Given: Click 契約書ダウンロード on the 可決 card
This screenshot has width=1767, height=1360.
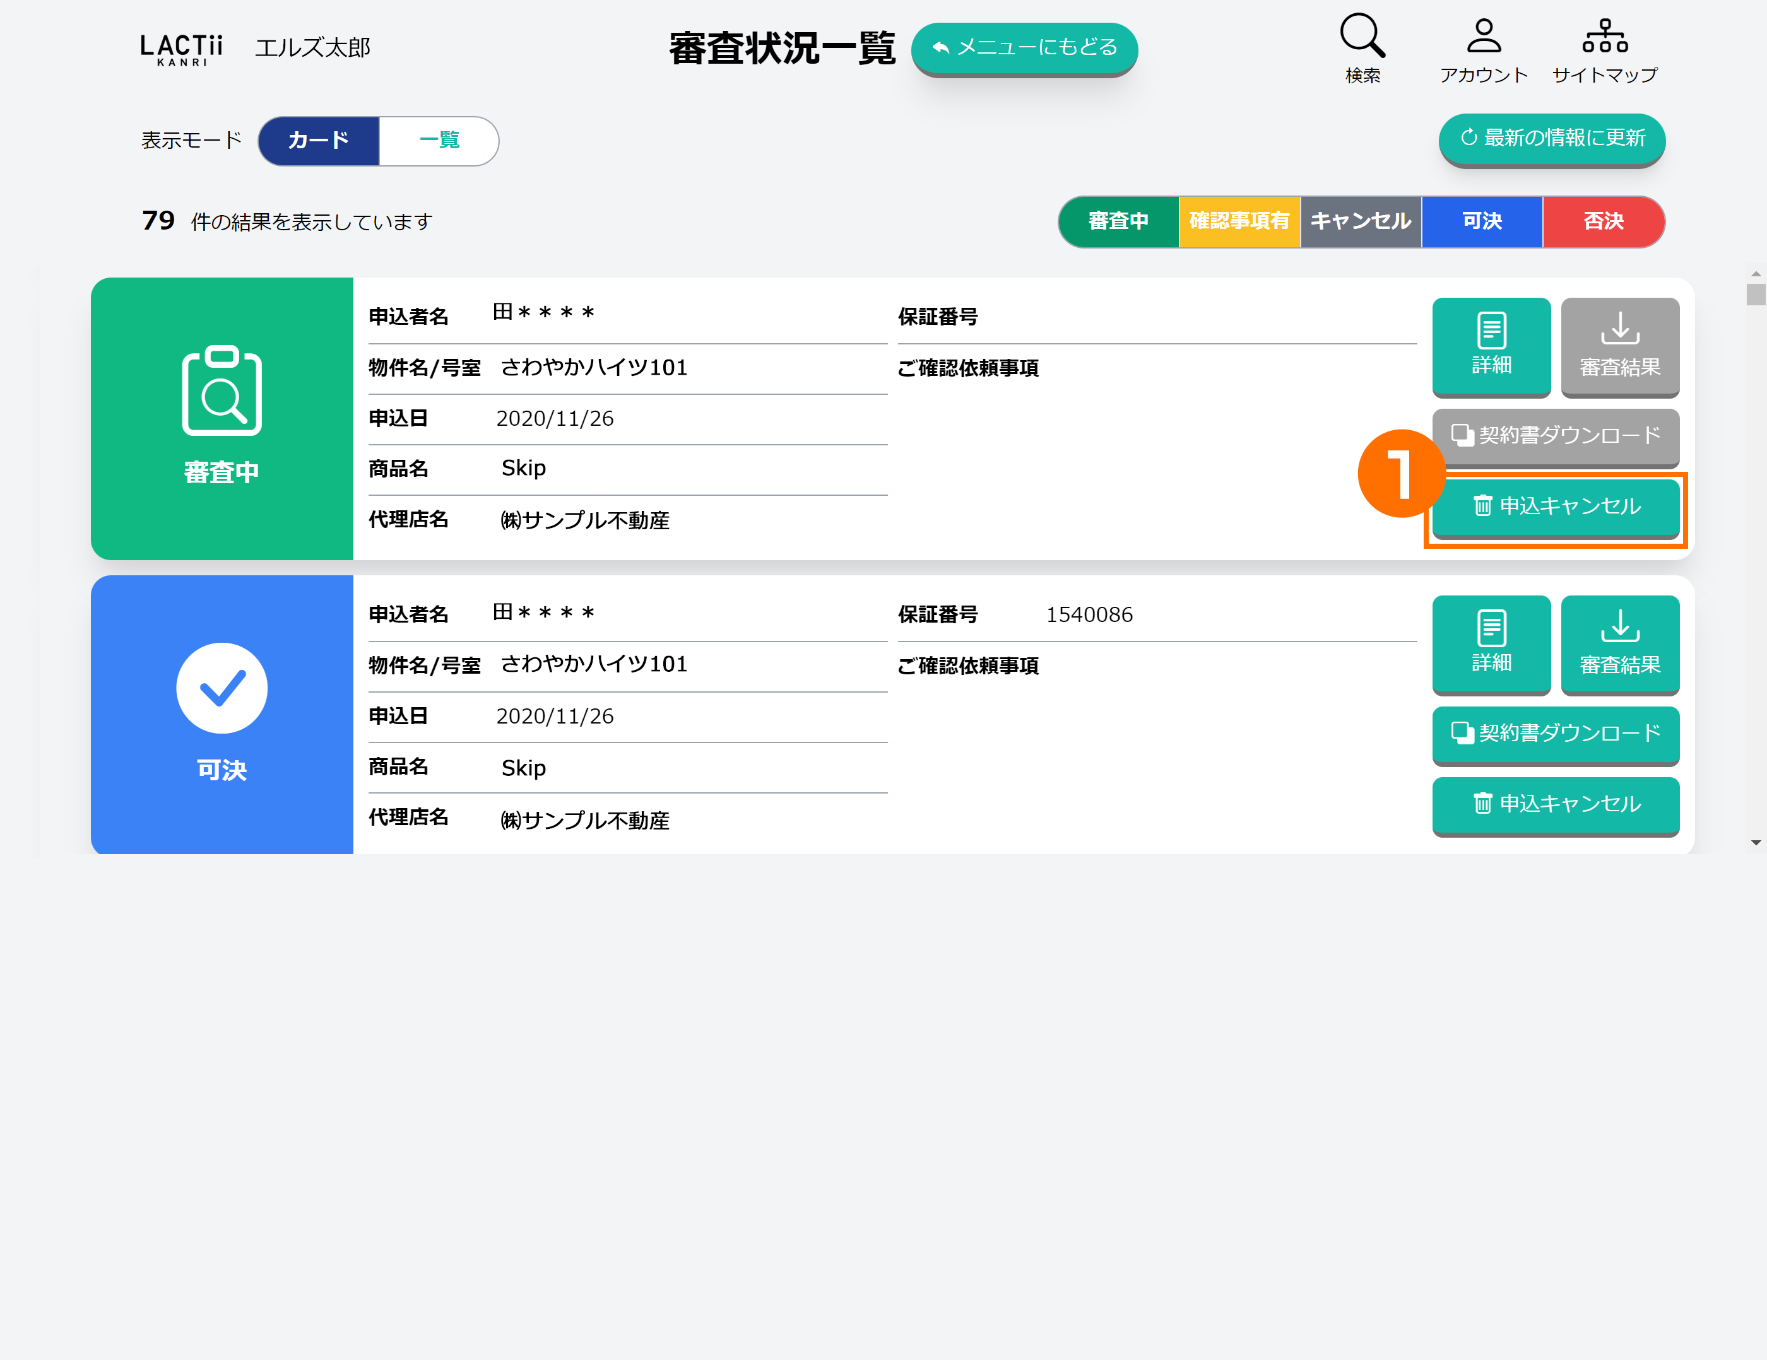Looking at the screenshot, I should 1554,734.
